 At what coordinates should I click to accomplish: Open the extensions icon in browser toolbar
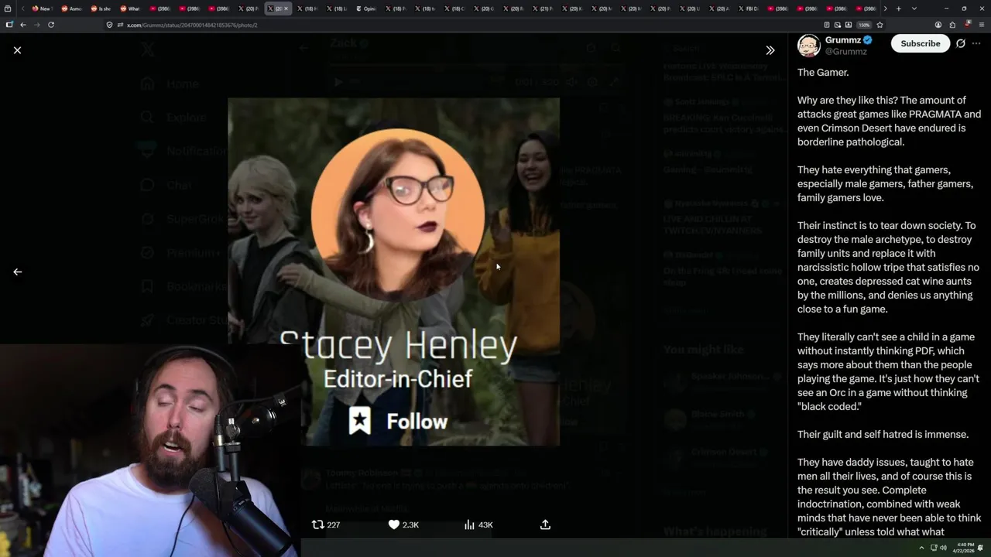(x=952, y=25)
